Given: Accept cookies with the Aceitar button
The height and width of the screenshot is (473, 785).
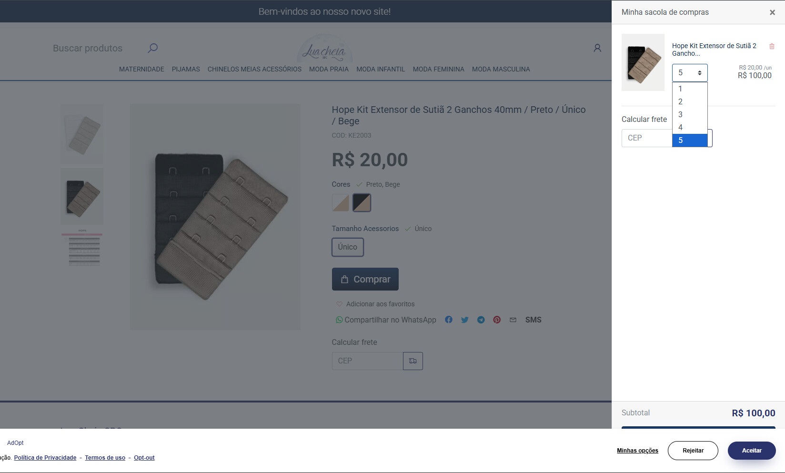Looking at the screenshot, I should [x=752, y=451].
